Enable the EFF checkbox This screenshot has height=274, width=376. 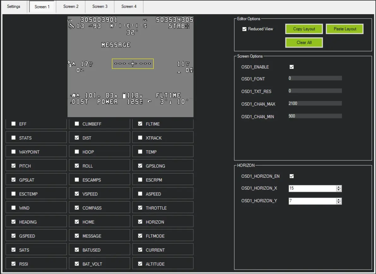(14, 124)
